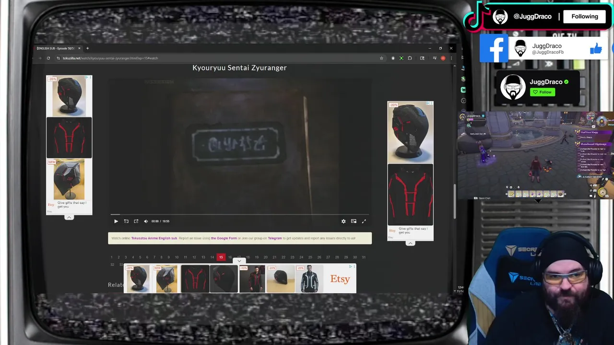This screenshot has height=345, width=614.
Task: Select episode 5
Action: point(140,257)
